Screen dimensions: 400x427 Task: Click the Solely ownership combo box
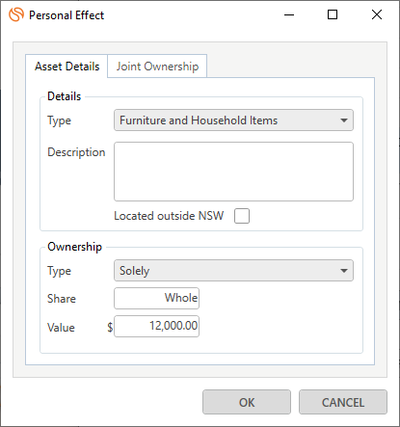pos(233,271)
